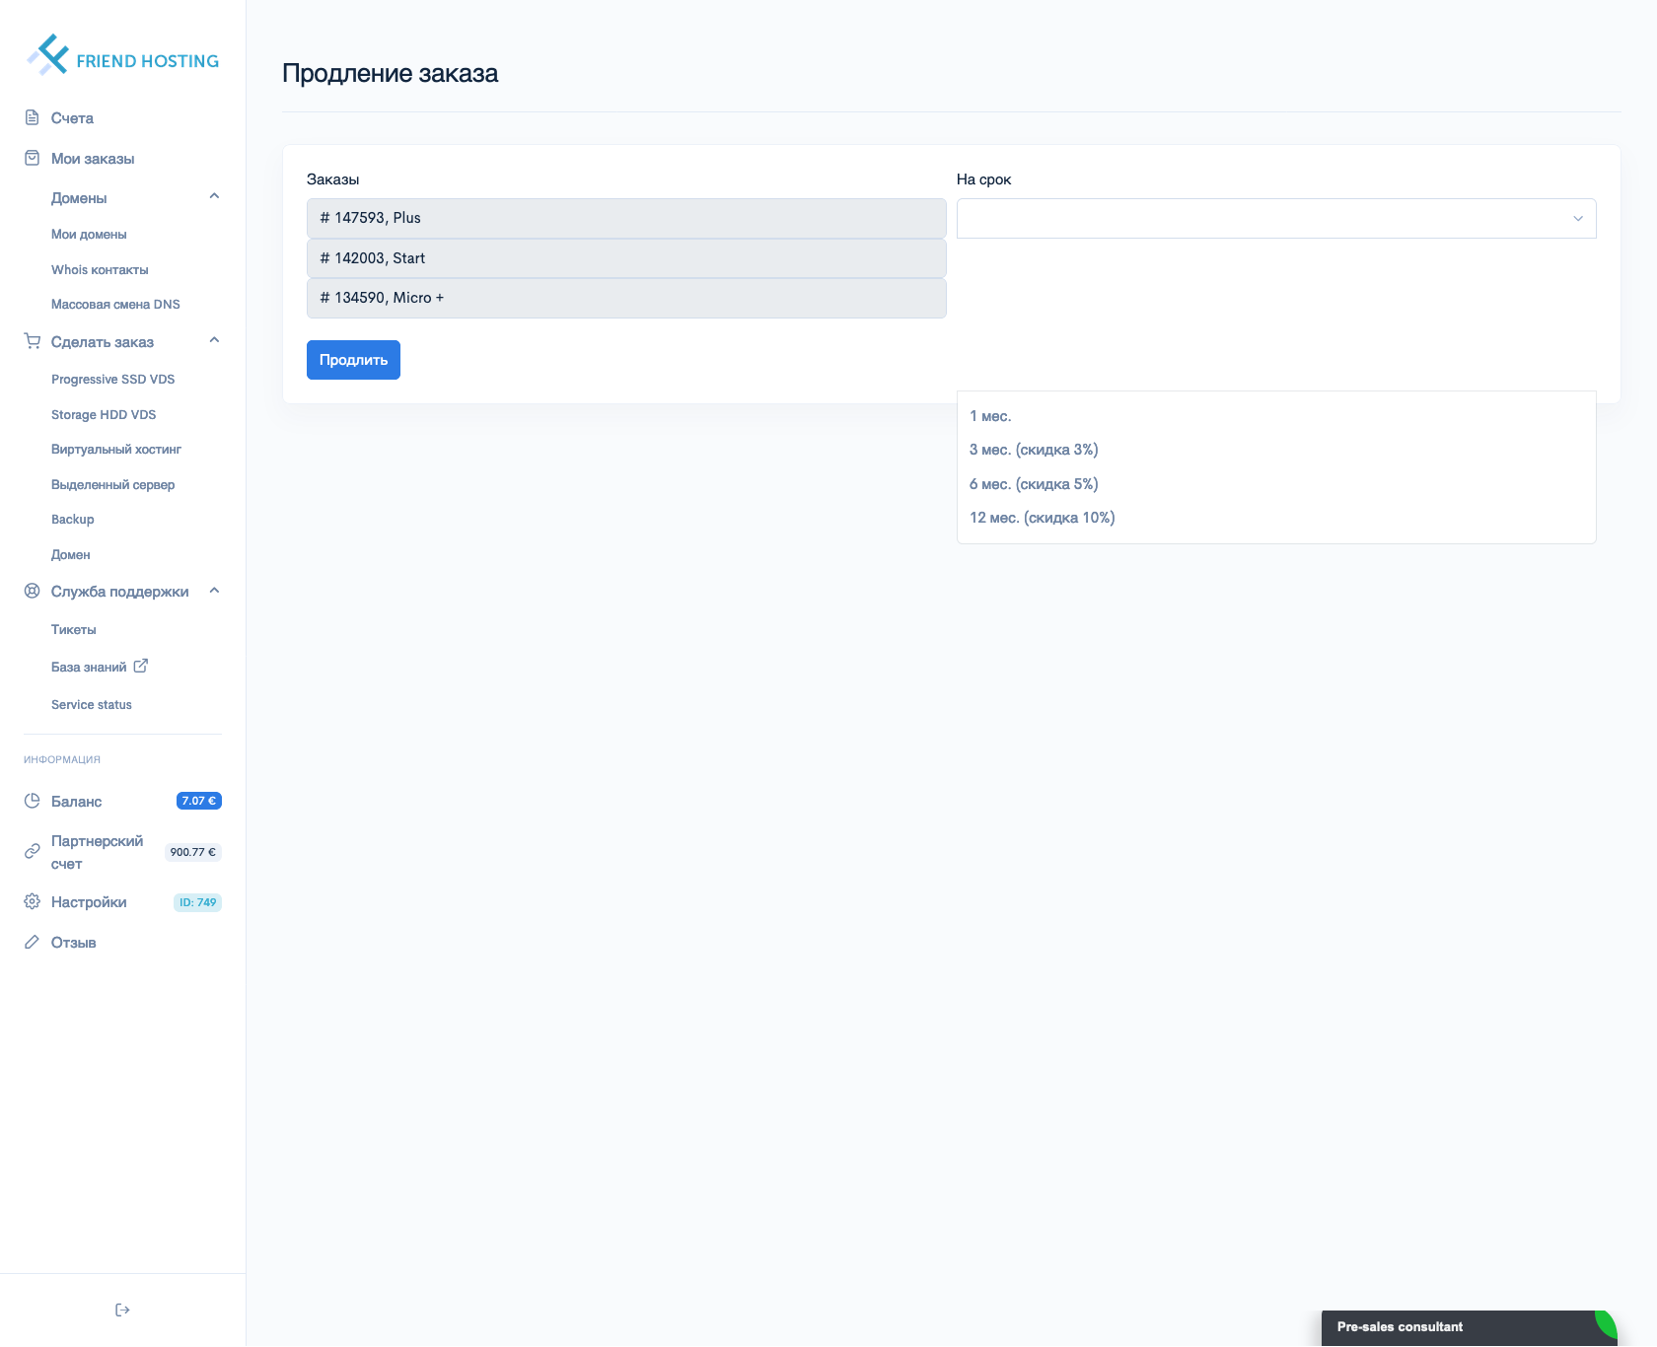The width and height of the screenshot is (1657, 1347).
Task: Collapse the Сделать заказ section chevron
Action: [214, 340]
